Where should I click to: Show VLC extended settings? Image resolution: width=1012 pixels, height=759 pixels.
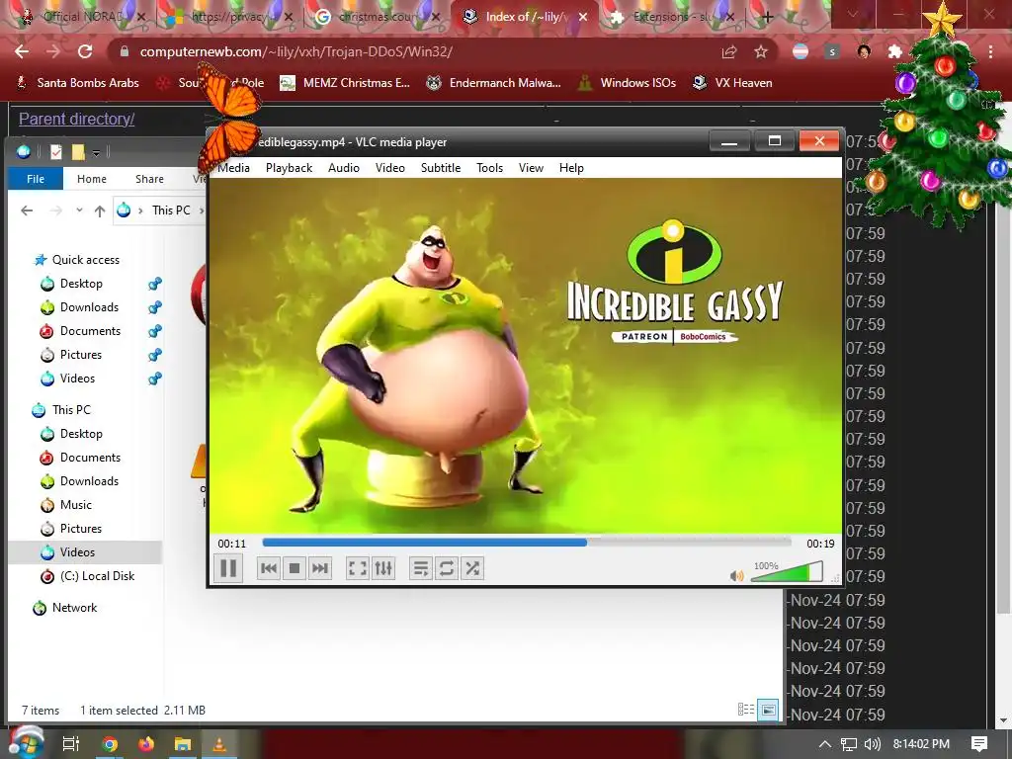tap(383, 568)
